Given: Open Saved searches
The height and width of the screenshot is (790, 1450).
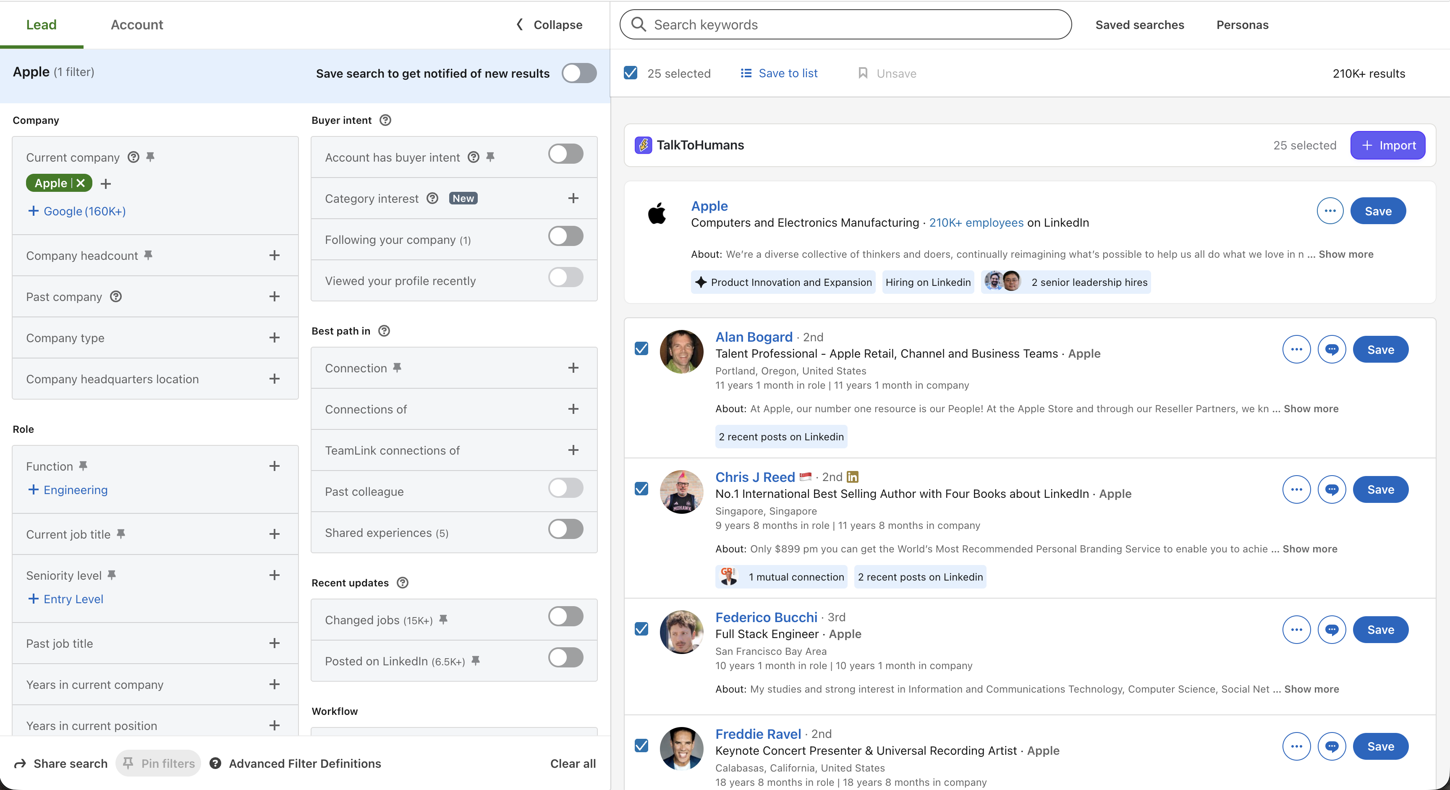Looking at the screenshot, I should [x=1139, y=25].
